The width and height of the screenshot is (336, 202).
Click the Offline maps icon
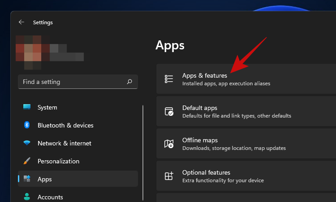[x=169, y=144]
